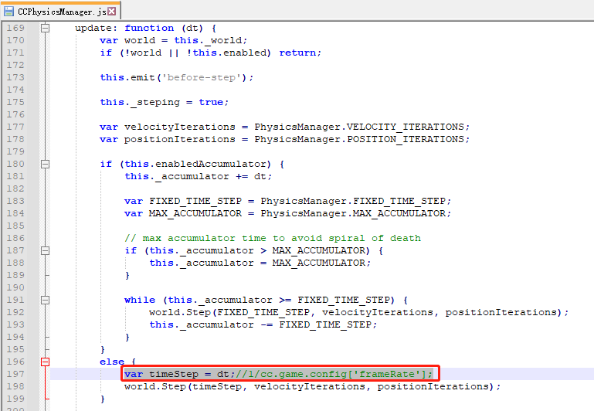Screen dimensions: 594x411
Task: Close the CCPhysicsManager.js tab
Action: pyautogui.click(x=111, y=12)
